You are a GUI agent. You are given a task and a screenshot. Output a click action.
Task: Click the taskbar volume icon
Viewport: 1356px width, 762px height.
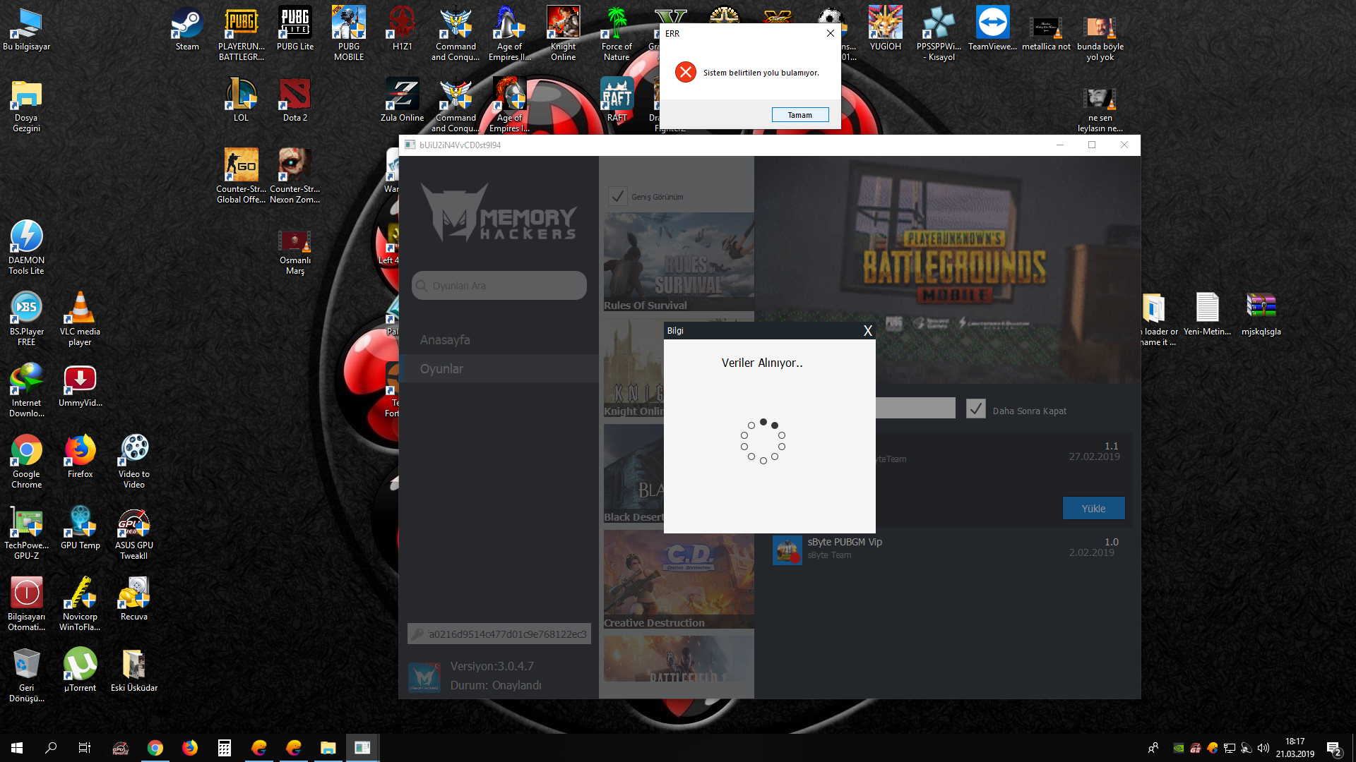[x=1263, y=748]
